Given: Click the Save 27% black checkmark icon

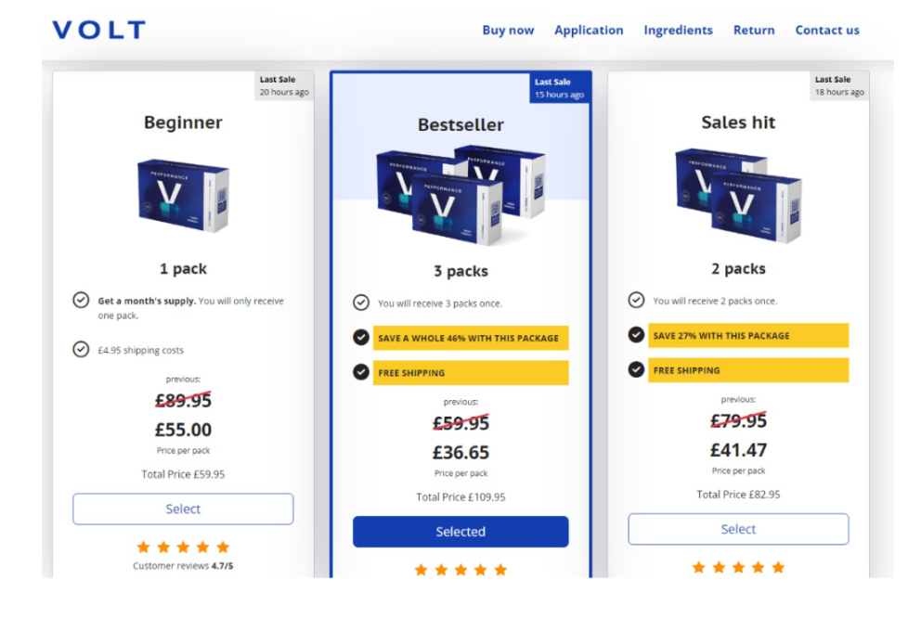Looking at the screenshot, I should tap(636, 335).
